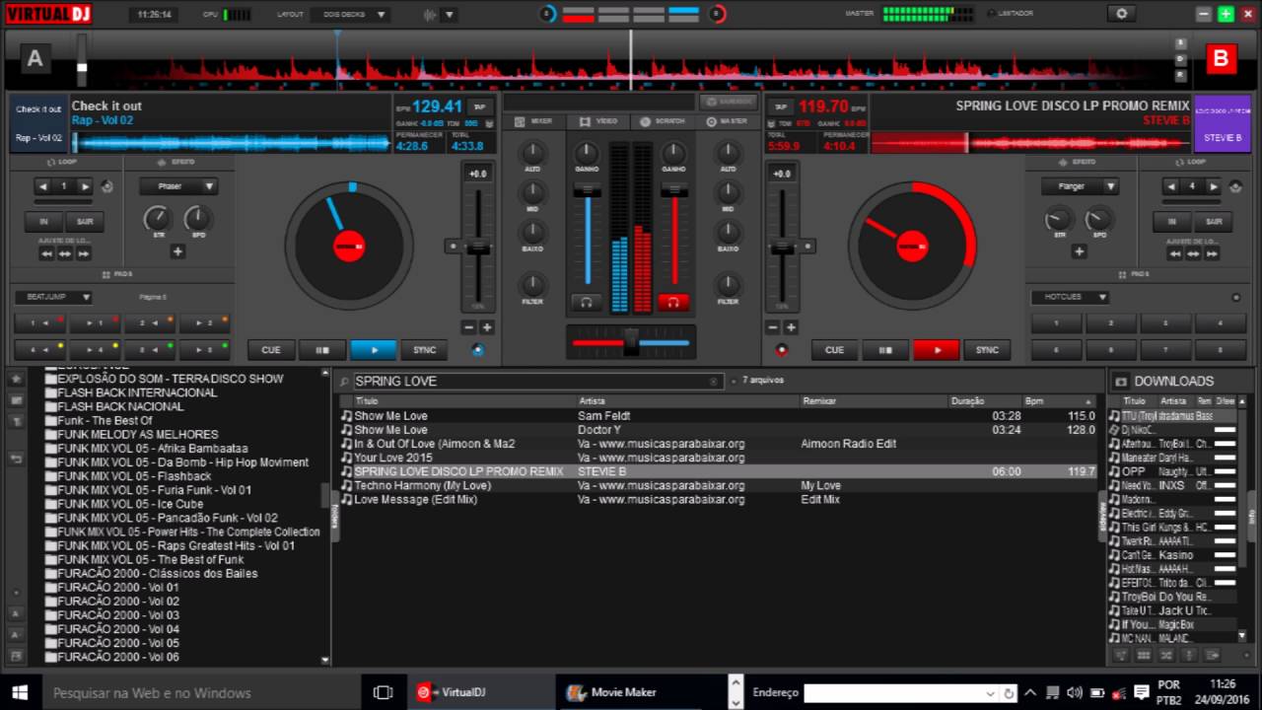Select track Techno Harmony (My Love)
The height and width of the screenshot is (710, 1262).
pyautogui.click(x=718, y=485)
